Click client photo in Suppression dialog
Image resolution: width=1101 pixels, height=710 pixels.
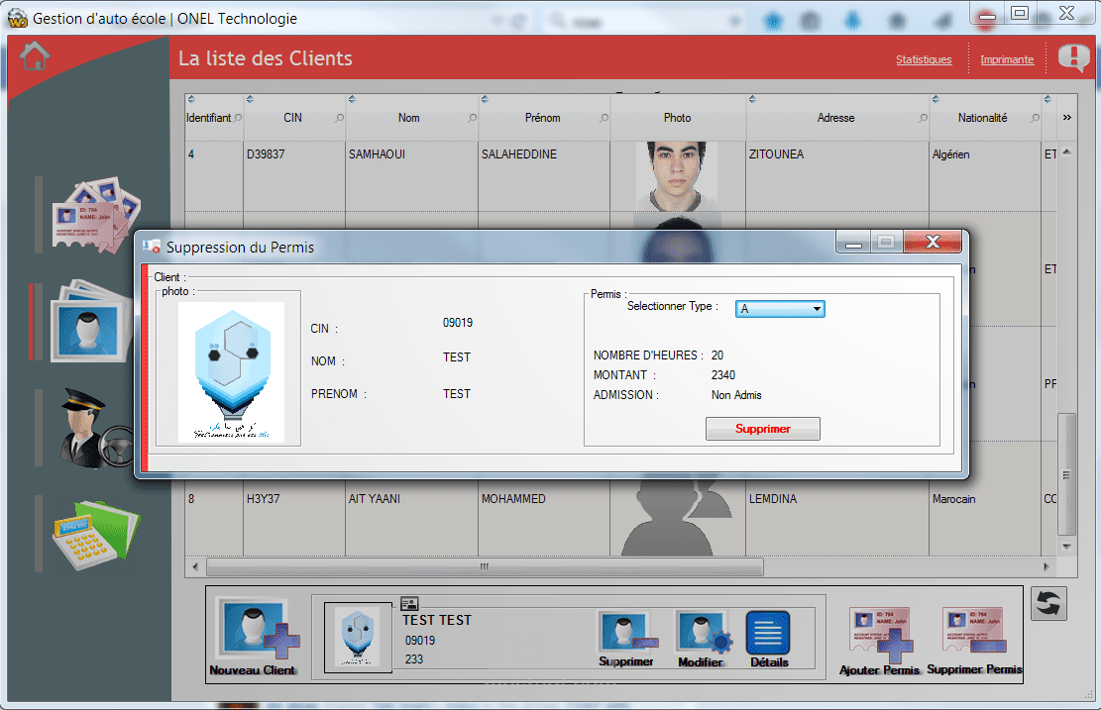point(231,372)
